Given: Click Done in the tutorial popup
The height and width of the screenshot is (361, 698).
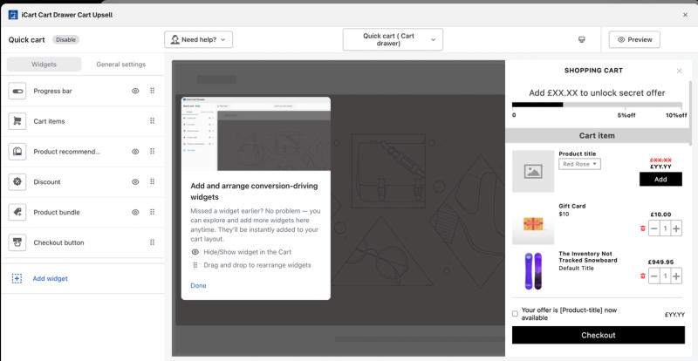Looking at the screenshot, I should click(199, 286).
